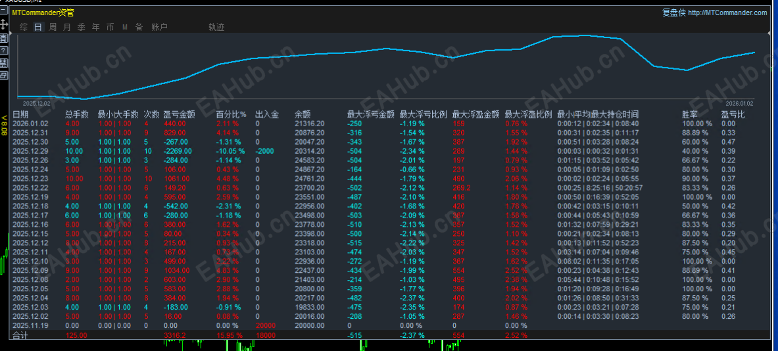Screen dimensions: 778x351
Task: Click the four-arrow move panel icon
Action: [3, 24]
